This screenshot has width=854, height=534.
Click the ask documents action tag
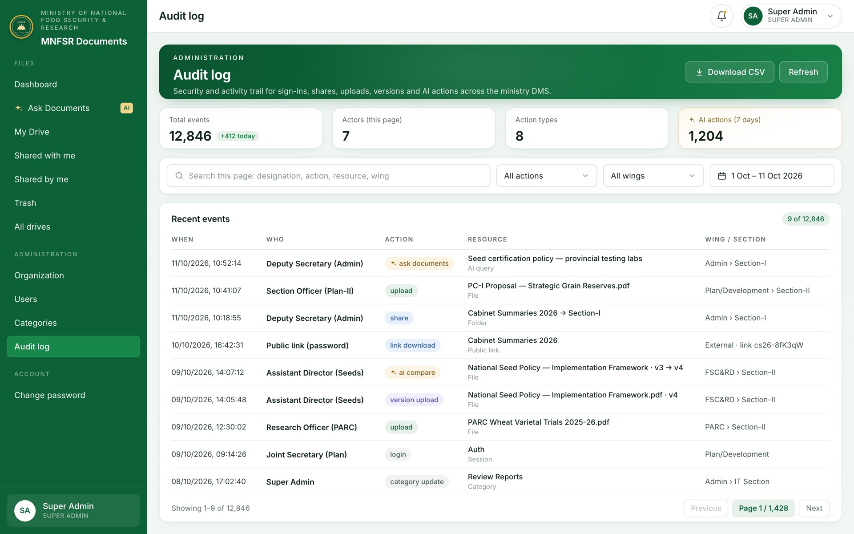click(419, 263)
